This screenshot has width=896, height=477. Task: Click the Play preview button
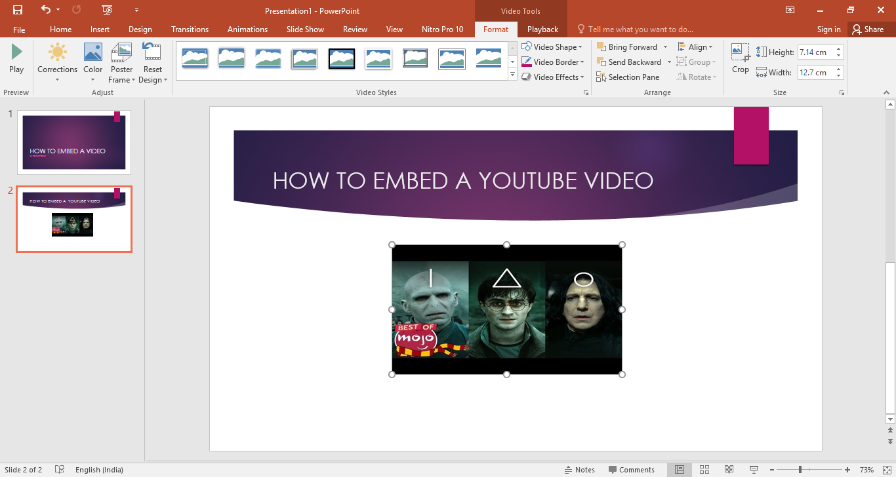click(16, 58)
